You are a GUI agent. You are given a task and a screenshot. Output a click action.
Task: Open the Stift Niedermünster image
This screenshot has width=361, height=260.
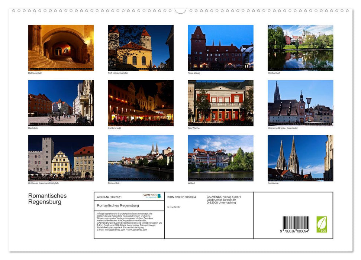pyautogui.click(x=141, y=47)
